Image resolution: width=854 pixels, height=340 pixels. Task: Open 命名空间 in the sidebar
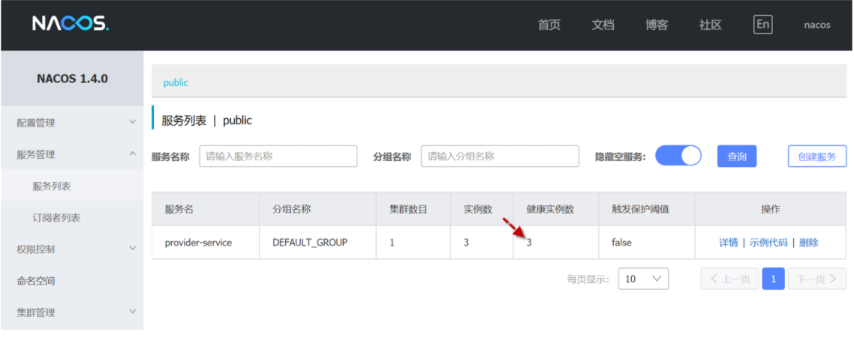pos(73,281)
